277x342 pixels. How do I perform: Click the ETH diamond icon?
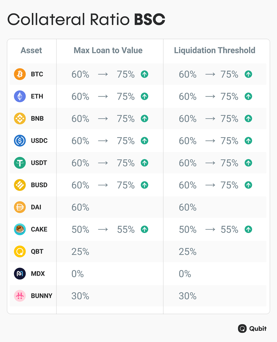point(20,96)
